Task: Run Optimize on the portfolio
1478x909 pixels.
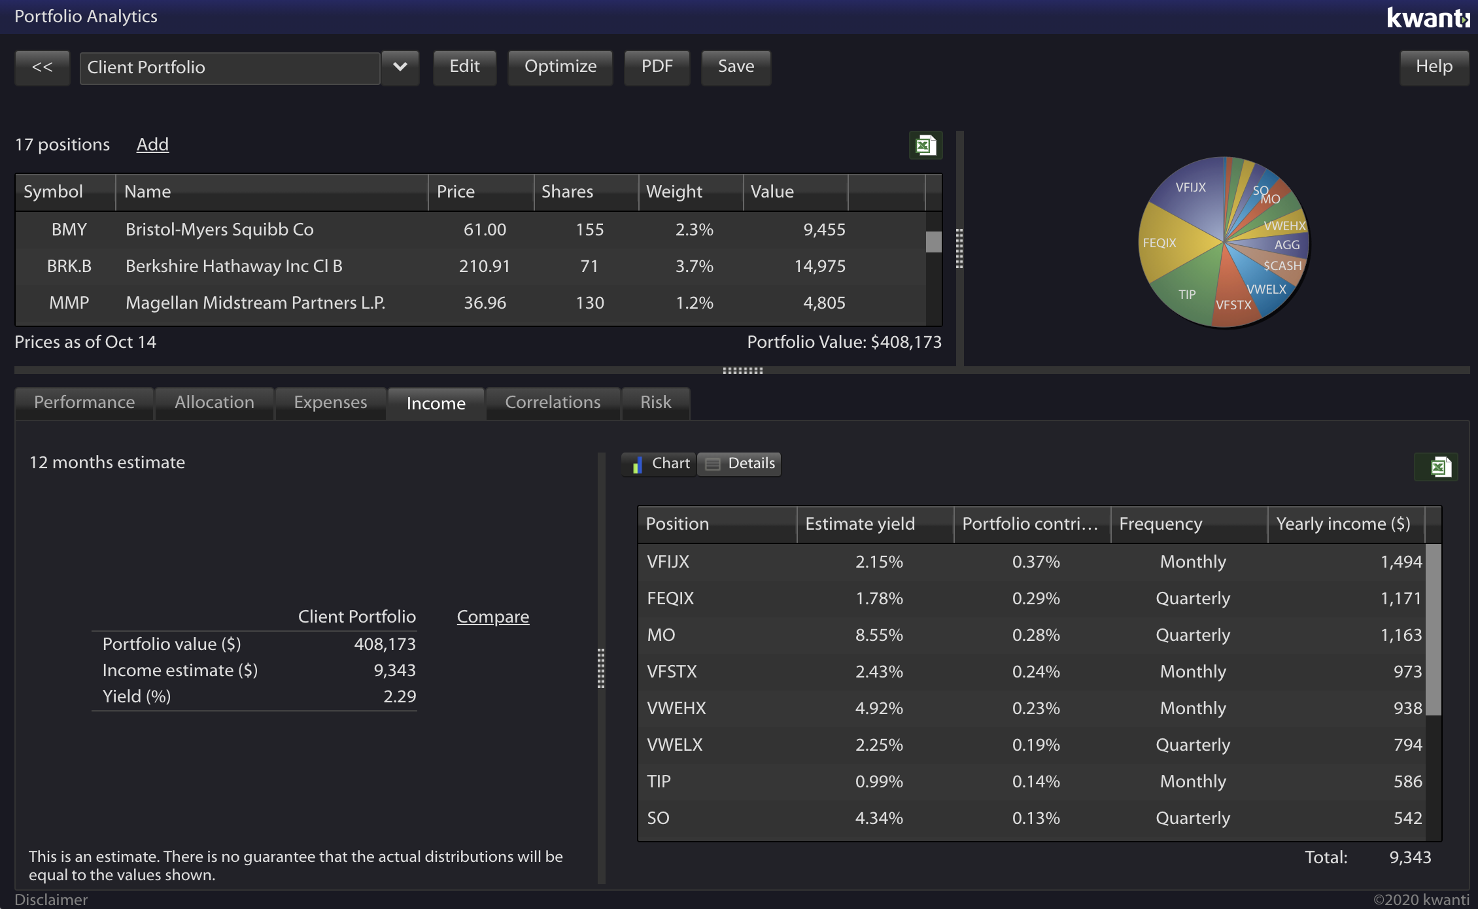Action: tap(560, 67)
